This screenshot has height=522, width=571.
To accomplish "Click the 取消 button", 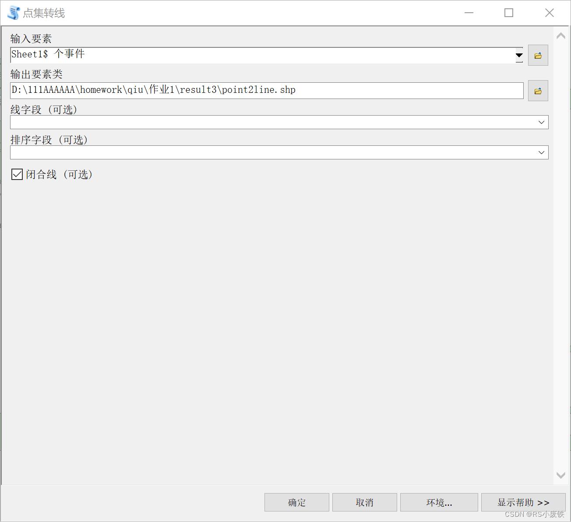I will tap(365, 502).
